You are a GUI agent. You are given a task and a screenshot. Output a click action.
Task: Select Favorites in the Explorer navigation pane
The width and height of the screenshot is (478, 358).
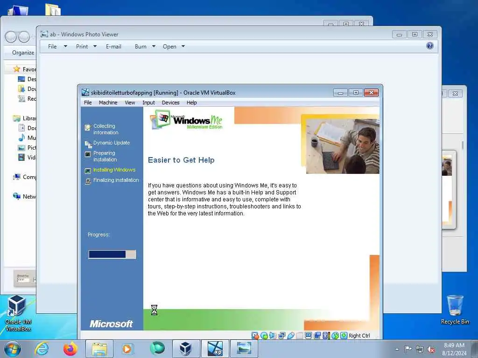click(25, 69)
